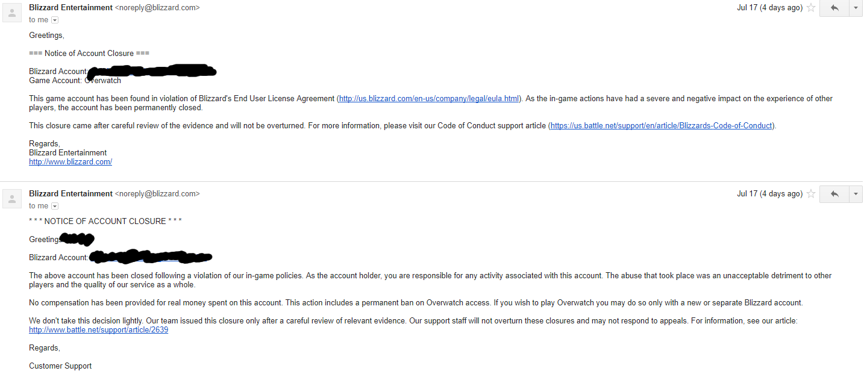Open the battle.net support article 2639 link
Image resolution: width=867 pixels, height=371 pixels.
(x=98, y=329)
